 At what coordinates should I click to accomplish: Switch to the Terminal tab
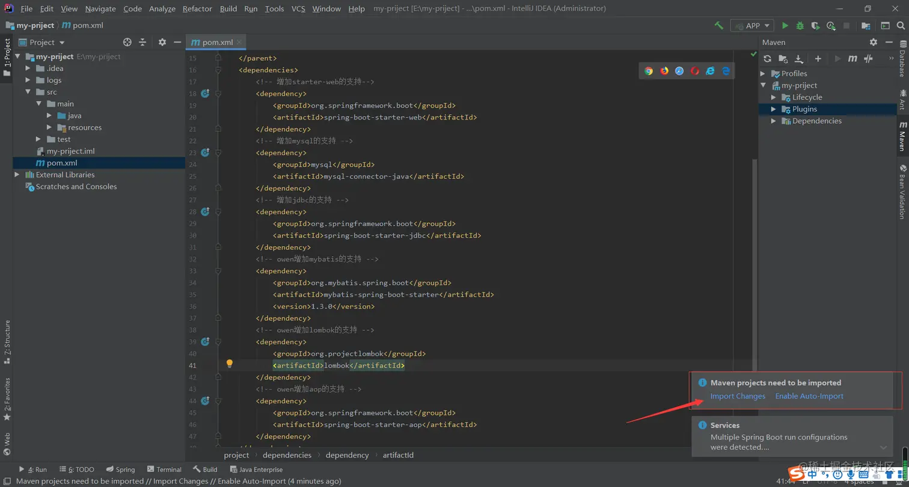pos(164,470)
